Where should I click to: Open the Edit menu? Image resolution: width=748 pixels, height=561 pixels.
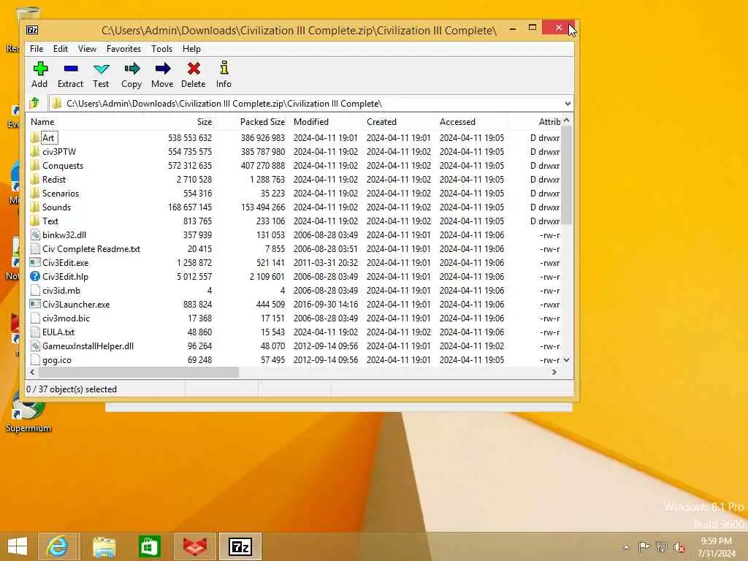(x=61, y=49)
